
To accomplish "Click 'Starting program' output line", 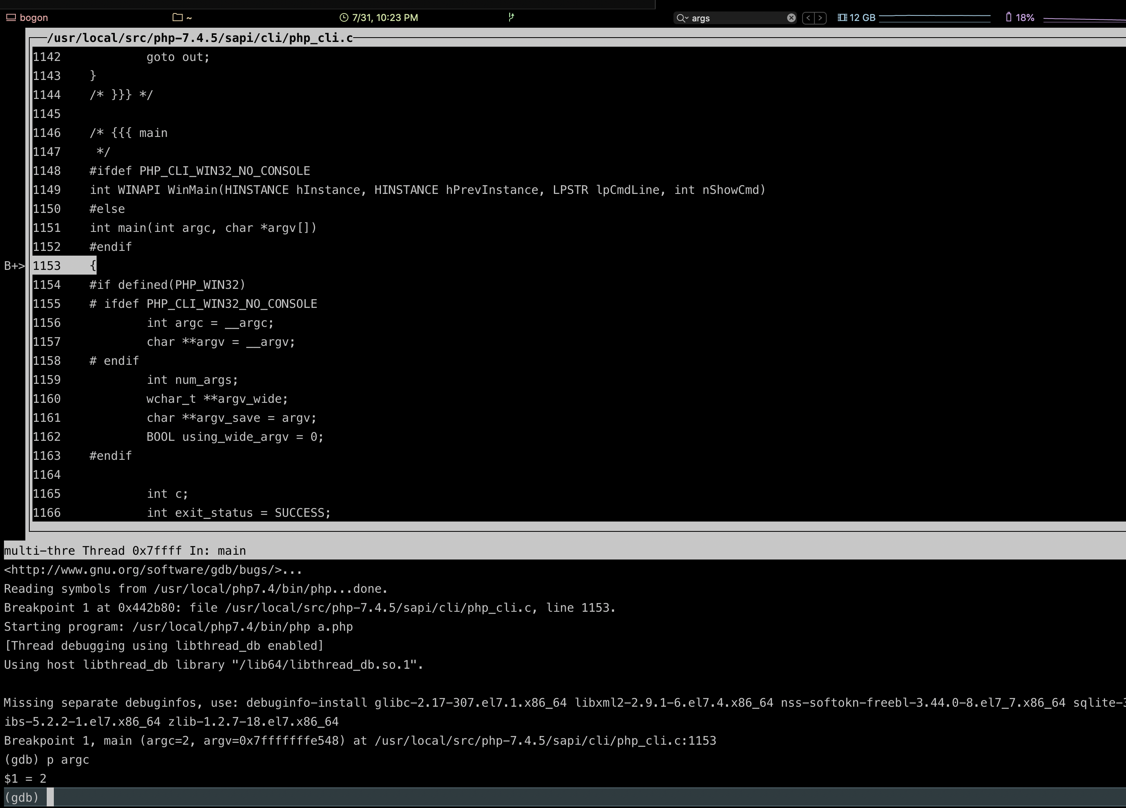I will pos(178,627).
